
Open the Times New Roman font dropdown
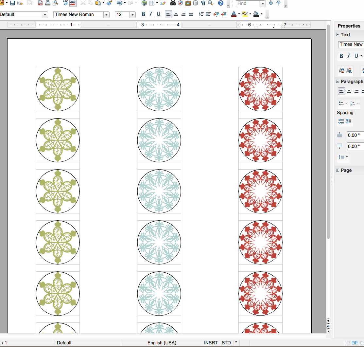pyautogui.click(x=106, y=15)
